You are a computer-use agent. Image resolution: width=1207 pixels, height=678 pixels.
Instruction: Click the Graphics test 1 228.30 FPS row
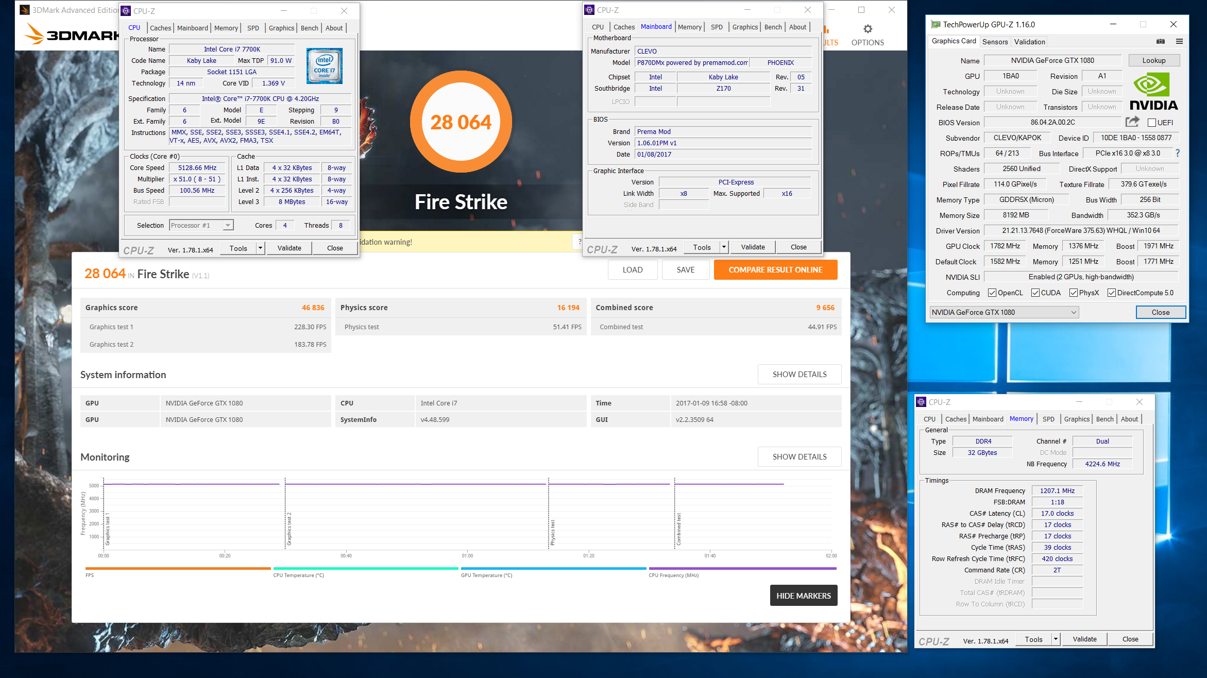coord(206,327)
